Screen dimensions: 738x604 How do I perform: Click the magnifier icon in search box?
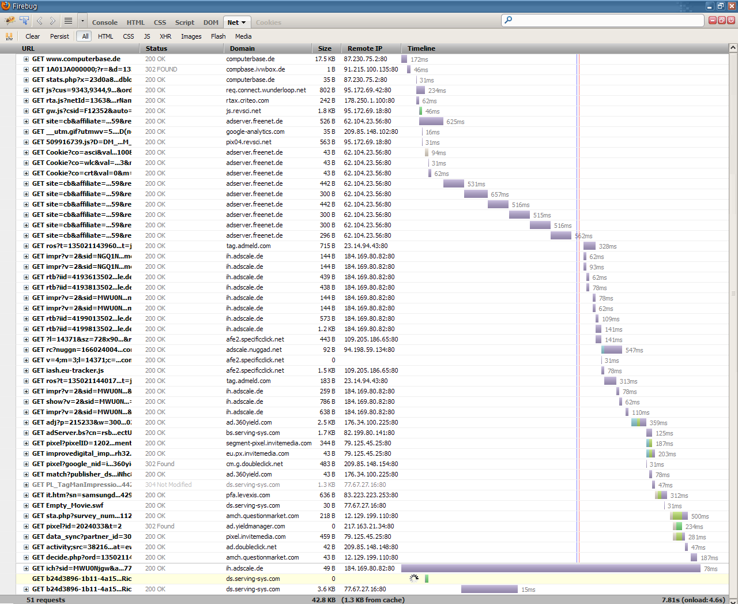click(508, 20)
